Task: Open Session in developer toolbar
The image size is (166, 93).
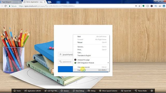Action: point(65,91)
